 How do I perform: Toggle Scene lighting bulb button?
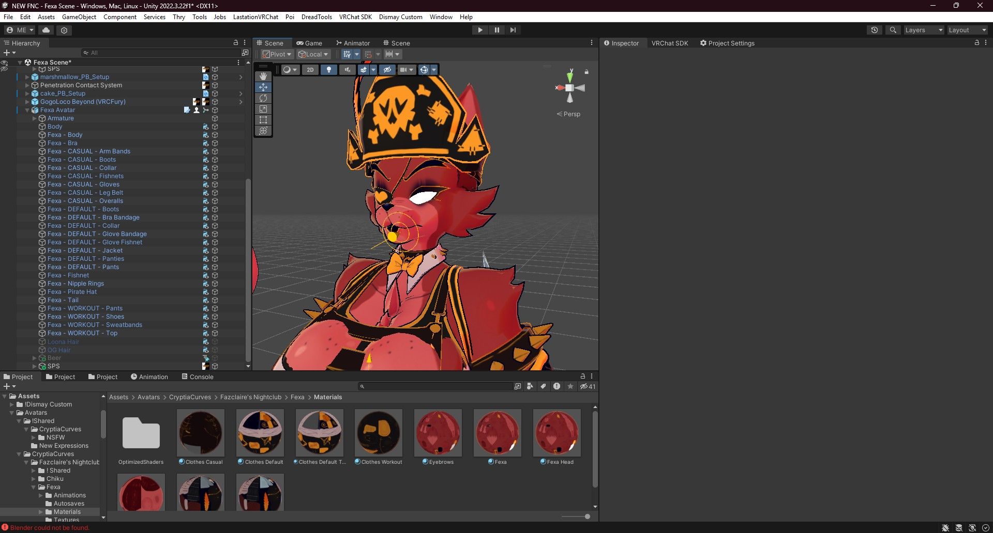point(328,70)
